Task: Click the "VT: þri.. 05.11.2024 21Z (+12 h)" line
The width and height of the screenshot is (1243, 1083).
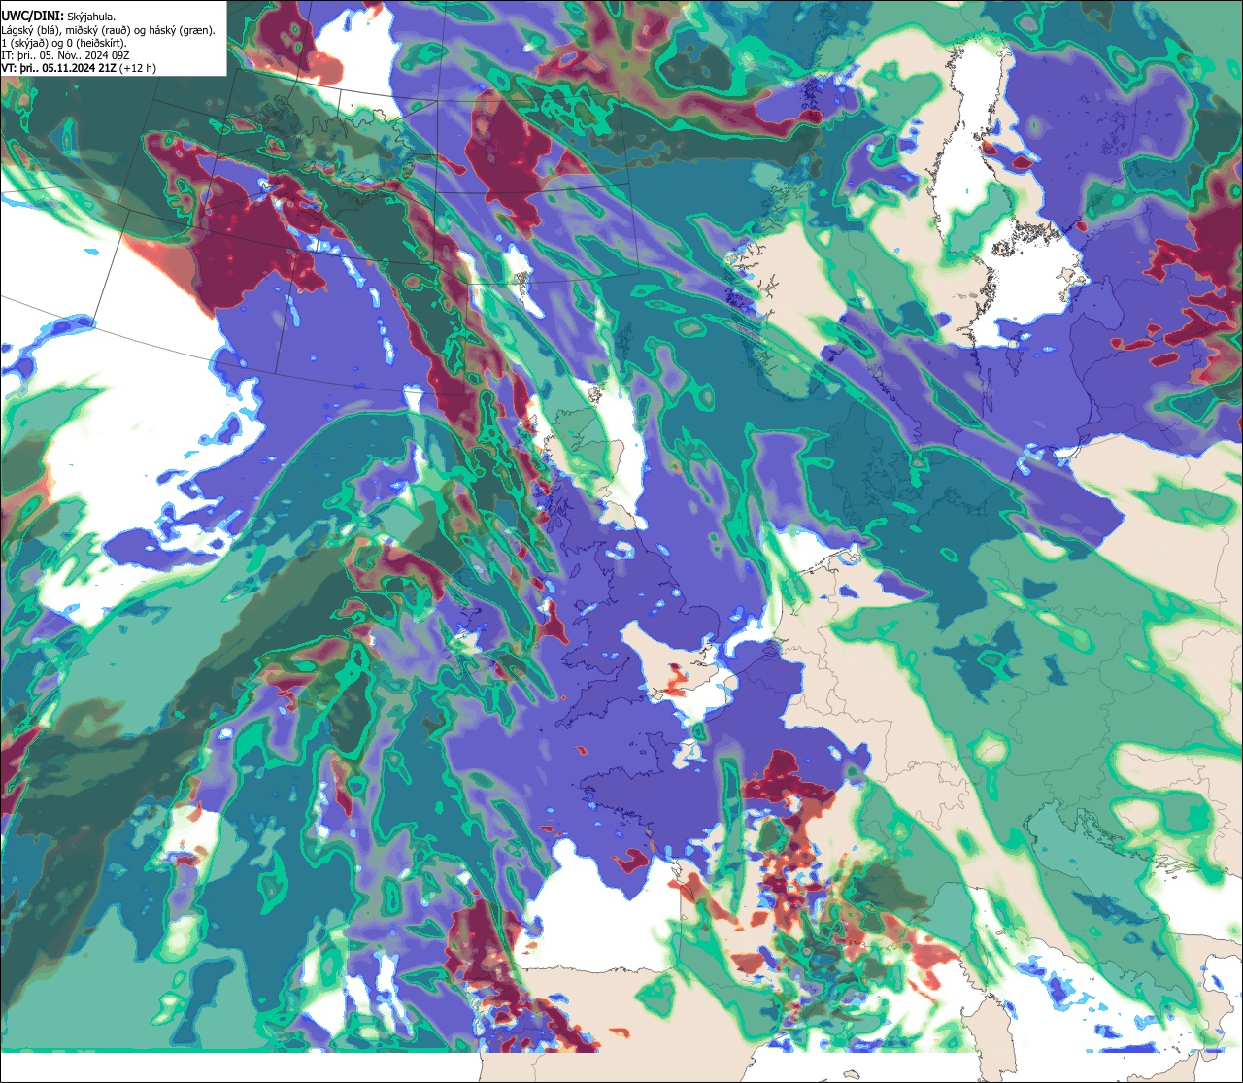Action: coord(79,68)
